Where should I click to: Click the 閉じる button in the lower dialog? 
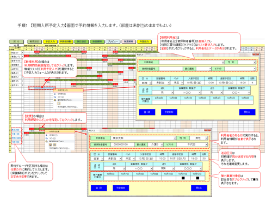199,188
